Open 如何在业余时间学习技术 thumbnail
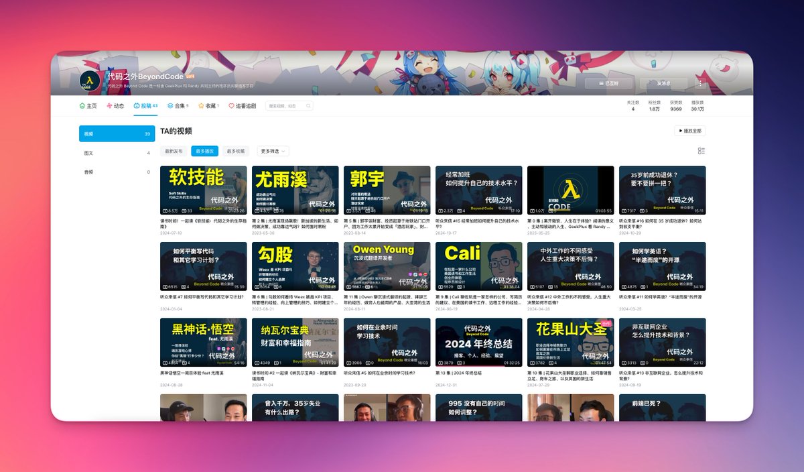 pyautogui.click(x=387, y=343)
